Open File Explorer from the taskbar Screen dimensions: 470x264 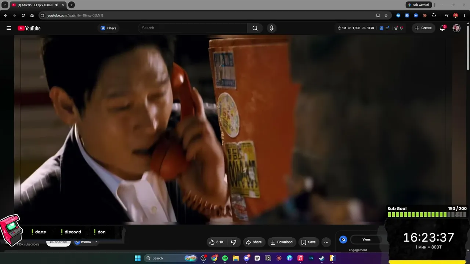pyautogui.click(x=236, y=258)
